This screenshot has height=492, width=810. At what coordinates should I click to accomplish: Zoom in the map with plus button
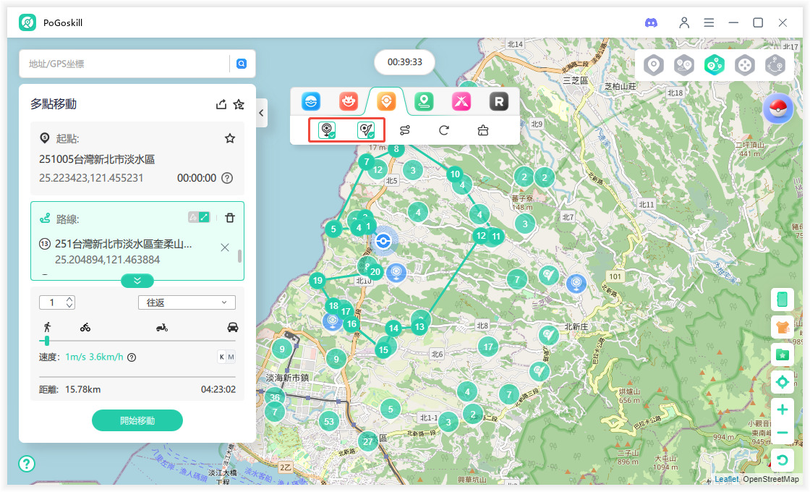(x=782, y=410)
